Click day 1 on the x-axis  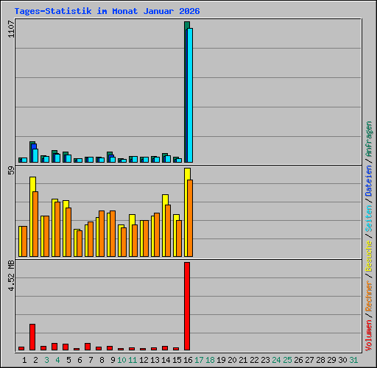(24, 360)
